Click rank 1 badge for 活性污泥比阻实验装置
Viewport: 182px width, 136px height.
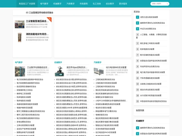(138, 17)
